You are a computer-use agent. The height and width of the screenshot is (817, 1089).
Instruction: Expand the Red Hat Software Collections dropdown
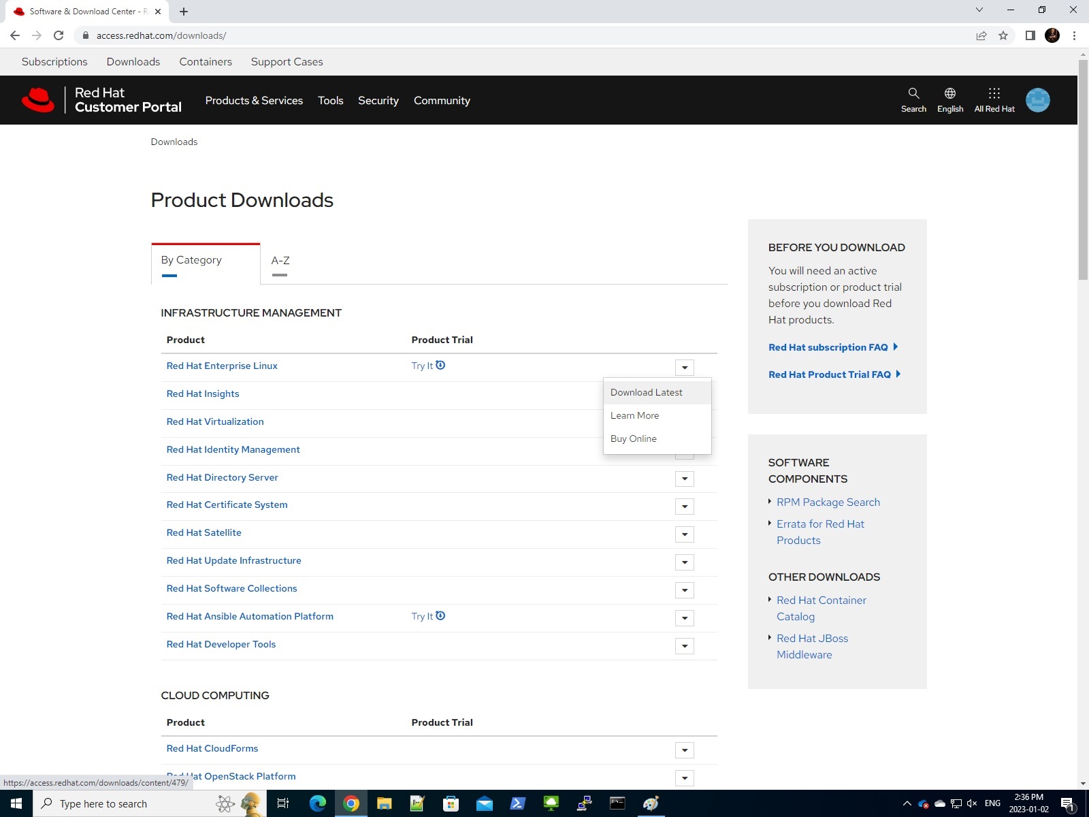[x=685, y=590]
